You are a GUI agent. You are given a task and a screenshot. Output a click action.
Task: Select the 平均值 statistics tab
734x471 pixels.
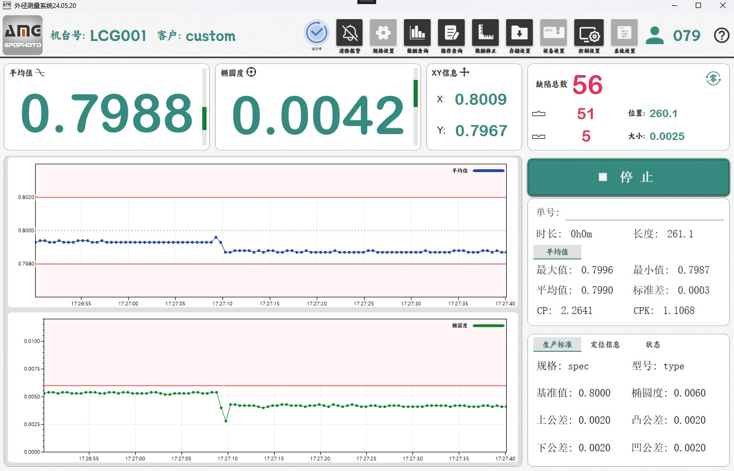[557, 252]
